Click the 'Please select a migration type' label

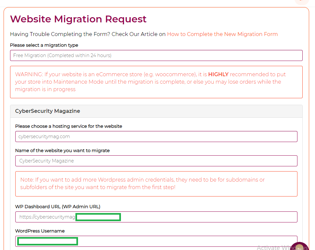pos(44,45)
